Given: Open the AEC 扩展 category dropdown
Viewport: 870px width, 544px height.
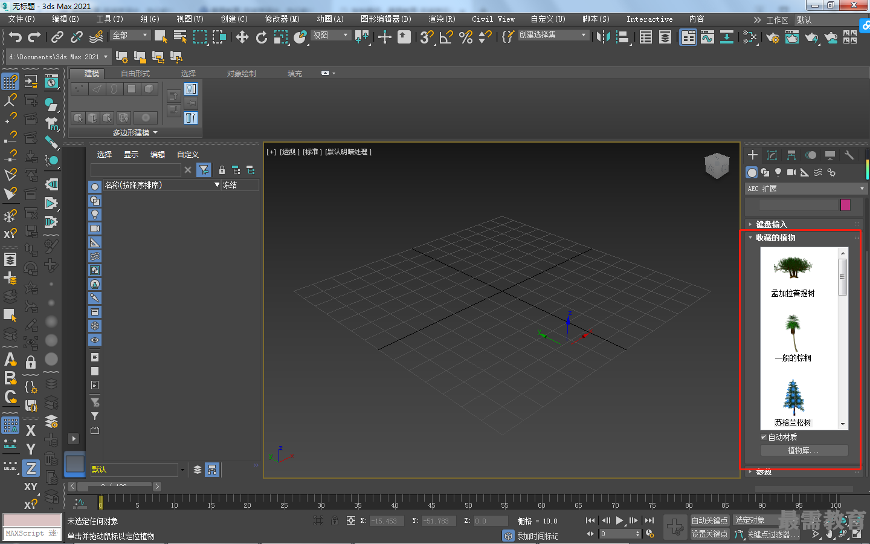Looking at the screenshot, I should coord(806,189).
